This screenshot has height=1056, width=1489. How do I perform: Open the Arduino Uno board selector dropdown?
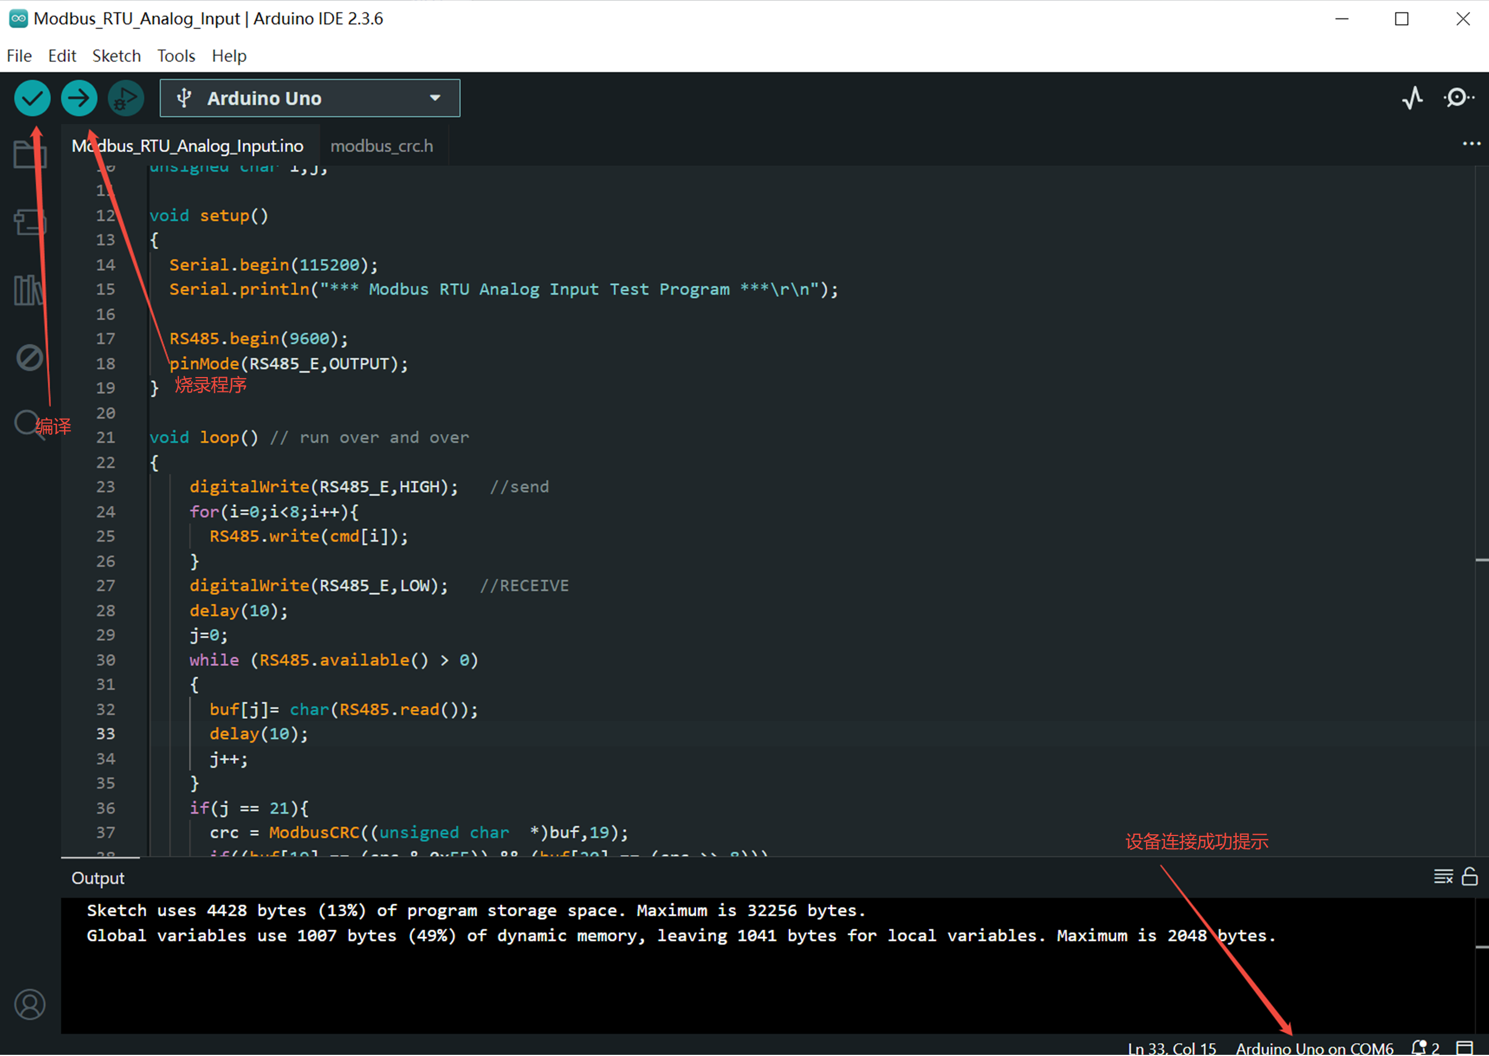(309, 98)
